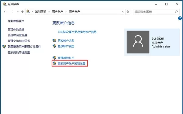183x114 pixels.
Task: Click 控制面板 in the address breadcrumb
Action: click(41, 12)
